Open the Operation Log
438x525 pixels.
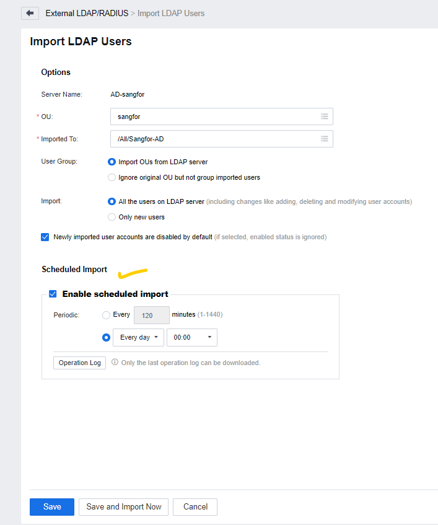80,363
